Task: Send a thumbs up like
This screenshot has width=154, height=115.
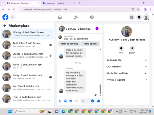Action: click(x=99, y=101)
